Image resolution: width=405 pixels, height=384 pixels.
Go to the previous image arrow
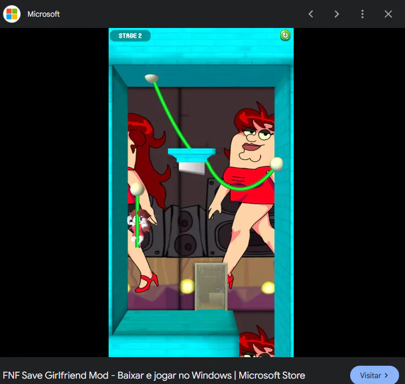coord(311,14)
